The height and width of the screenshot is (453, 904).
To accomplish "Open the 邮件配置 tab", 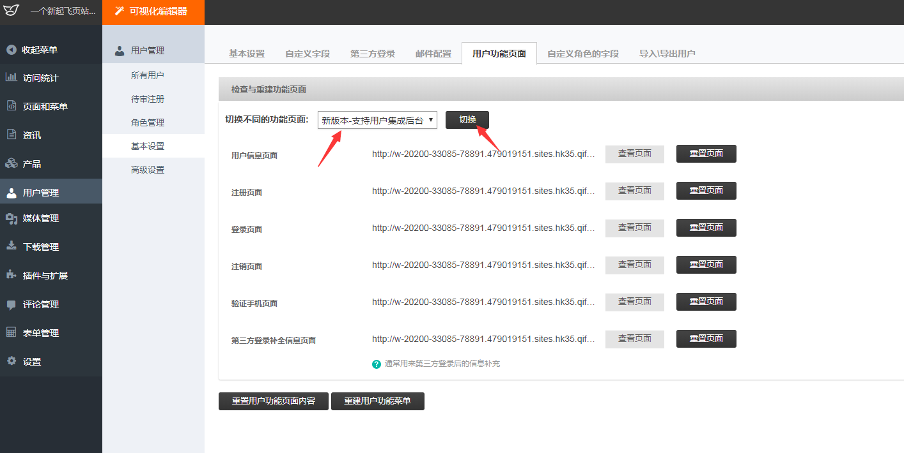I will tap(433, 54).
